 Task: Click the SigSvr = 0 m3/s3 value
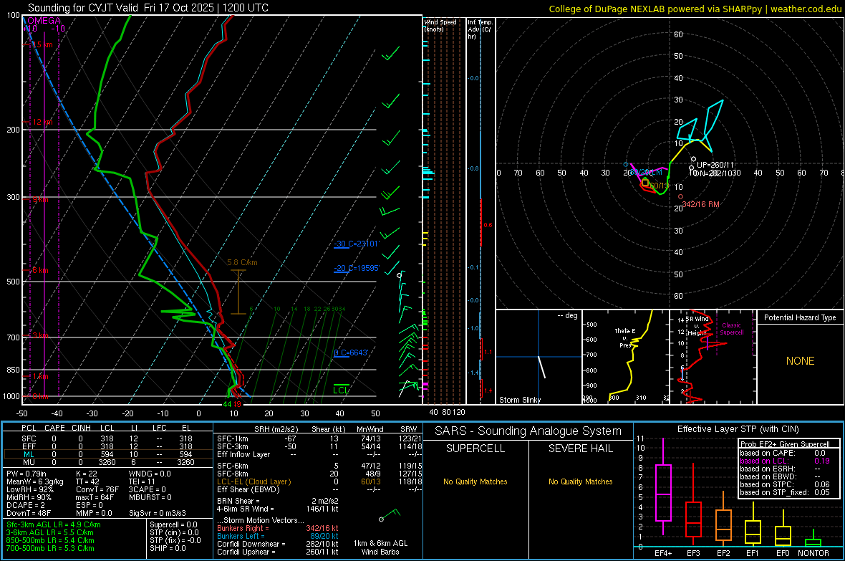coord(158,513)
